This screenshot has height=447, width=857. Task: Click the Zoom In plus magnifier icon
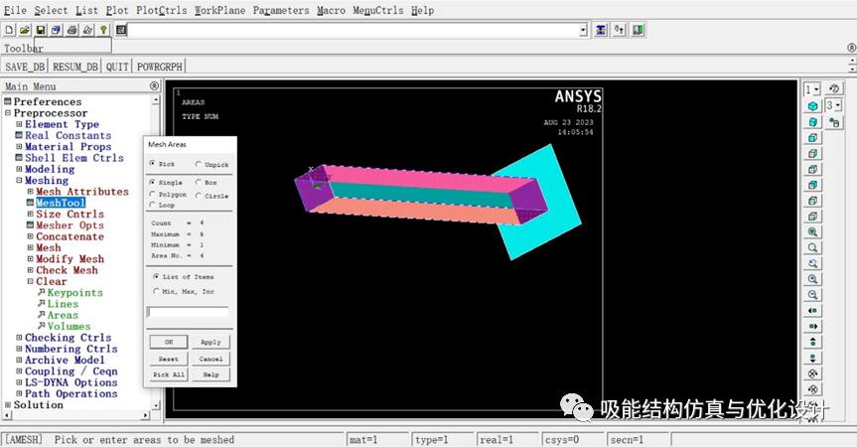(812, 279)
